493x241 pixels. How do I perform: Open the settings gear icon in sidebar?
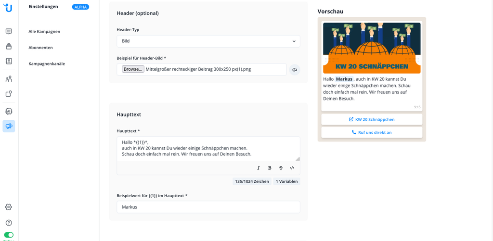(9, 207)
